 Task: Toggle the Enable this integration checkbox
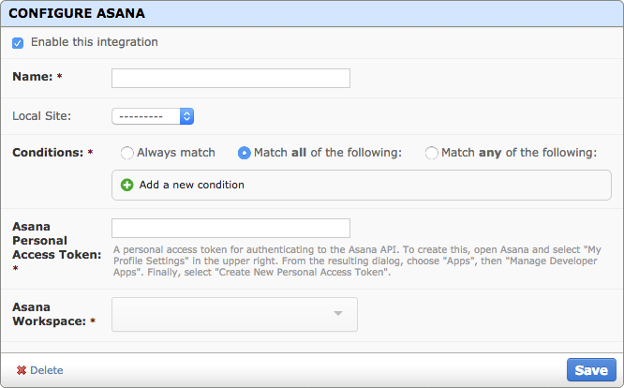(x=18, y=42)
